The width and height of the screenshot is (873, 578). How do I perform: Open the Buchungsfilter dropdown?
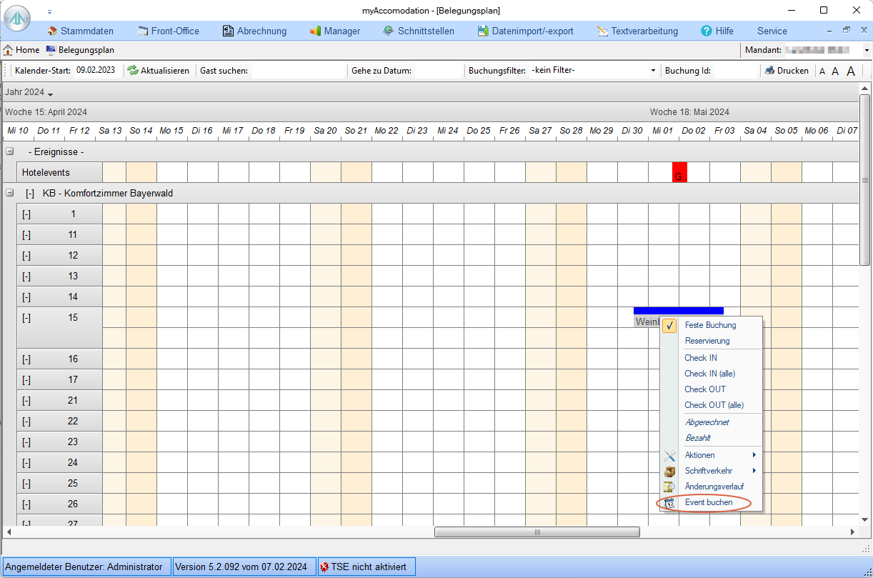click(653, 71)
